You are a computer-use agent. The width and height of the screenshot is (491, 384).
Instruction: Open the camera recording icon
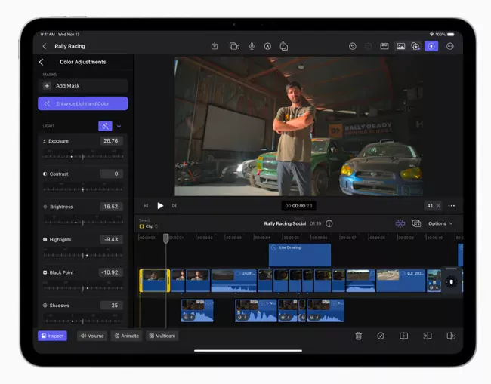[x=234, y=46]
